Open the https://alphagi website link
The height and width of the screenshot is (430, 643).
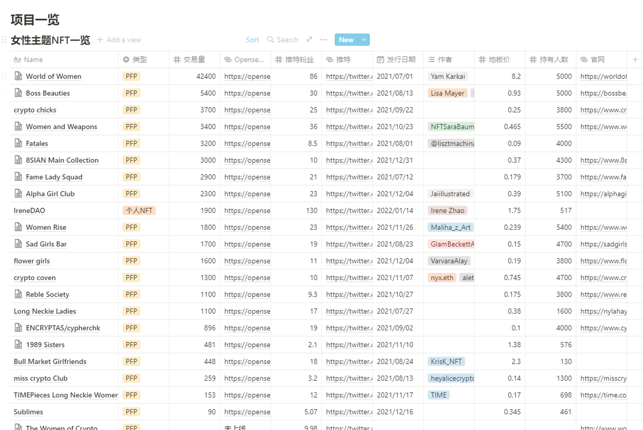pos(603,193)
